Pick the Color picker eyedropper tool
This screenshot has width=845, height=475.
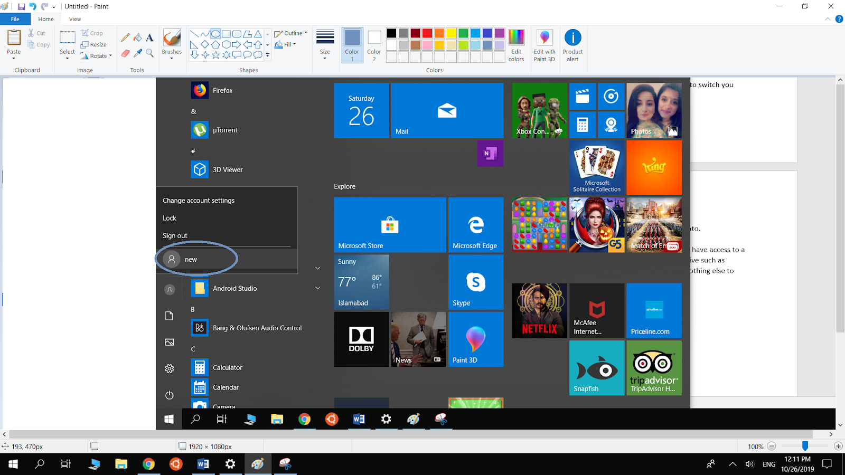(x=138, y=53)
